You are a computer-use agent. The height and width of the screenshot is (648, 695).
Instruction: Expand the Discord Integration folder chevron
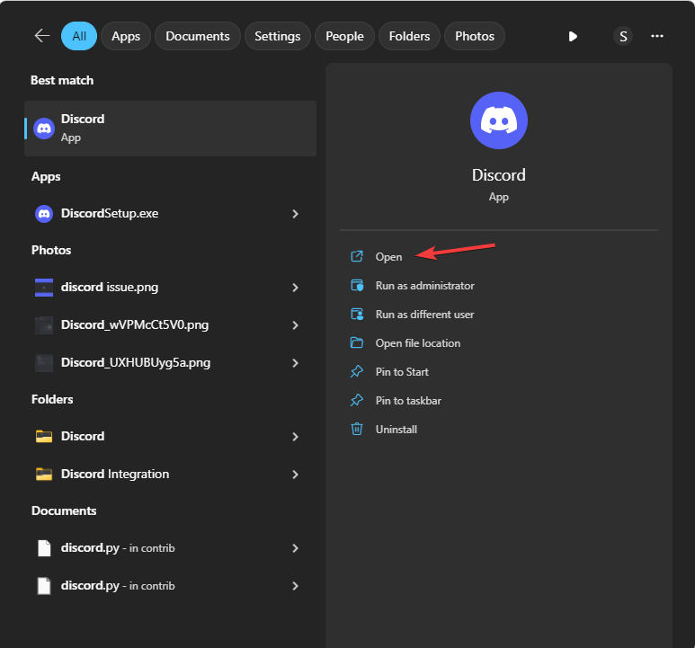(x=295, y=475)
